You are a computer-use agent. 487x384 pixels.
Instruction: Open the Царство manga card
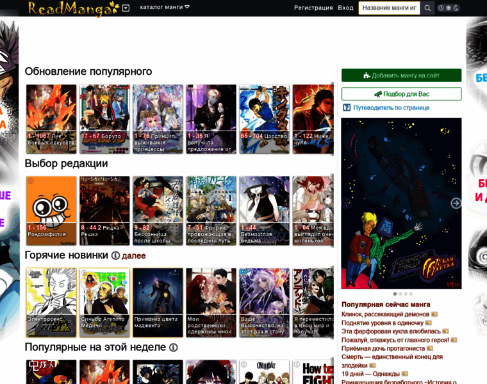pyautogui.click(x=264, y=119)
